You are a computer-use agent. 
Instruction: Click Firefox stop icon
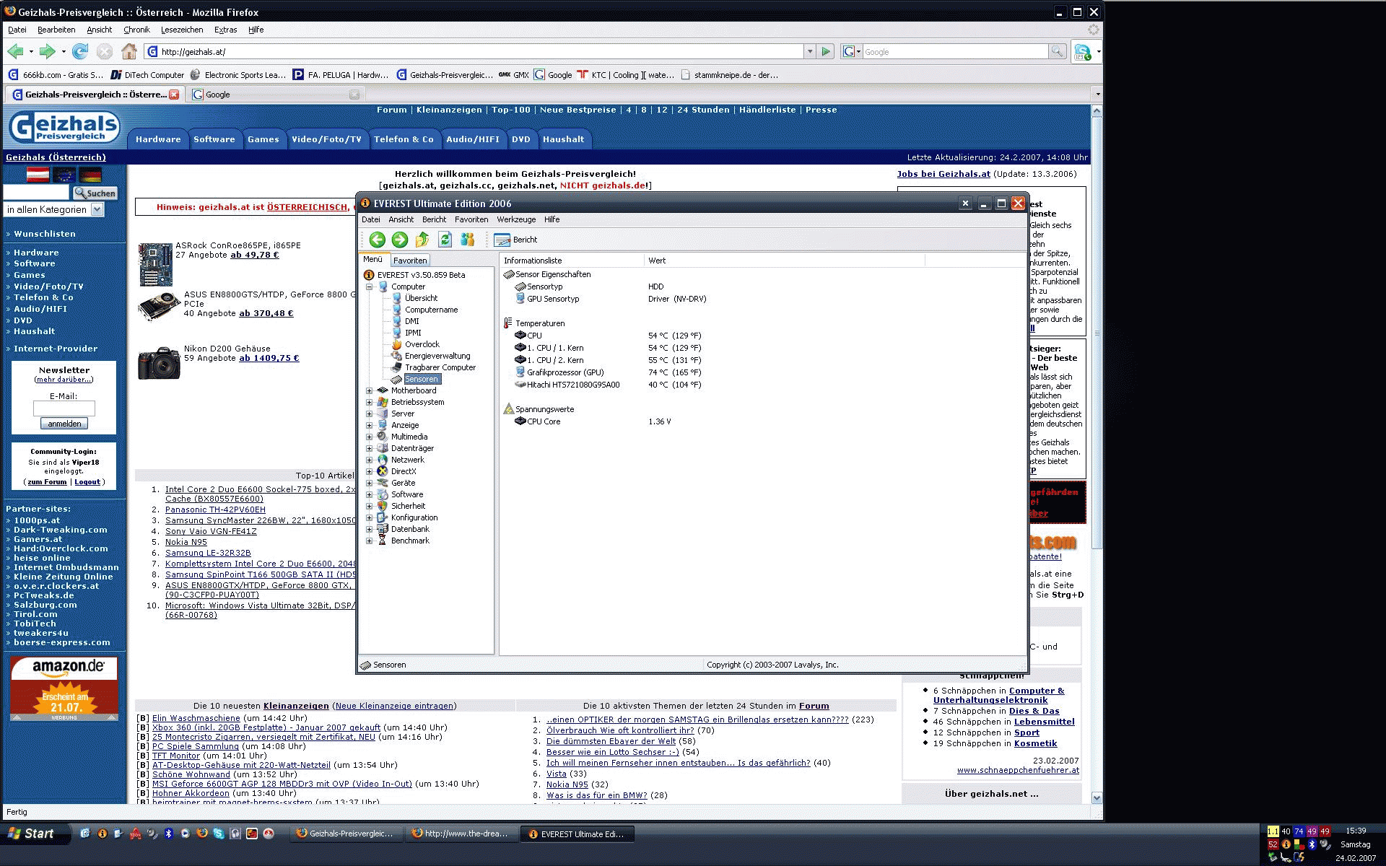pos(105,51)
